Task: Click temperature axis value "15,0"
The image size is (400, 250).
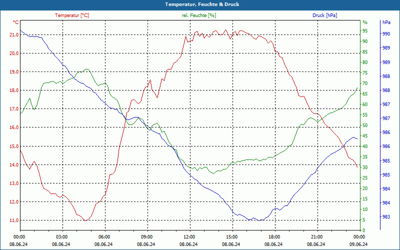Action: coord(14,146)
